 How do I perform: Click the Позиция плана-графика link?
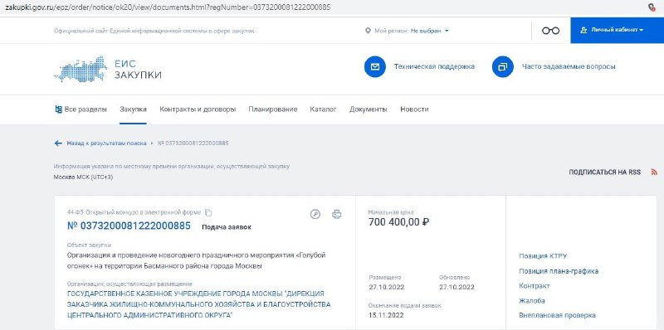click(559, 271)
